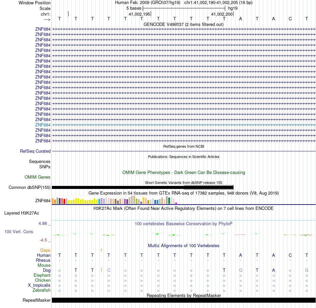The height and width of the screenshot is (308, 316).
Task: Click the 5 bases scale bar
Action: 184,8
